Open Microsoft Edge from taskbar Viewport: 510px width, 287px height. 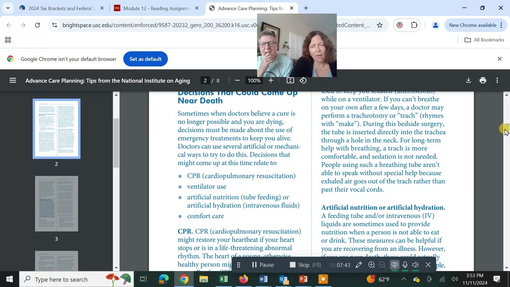[164, 279]
